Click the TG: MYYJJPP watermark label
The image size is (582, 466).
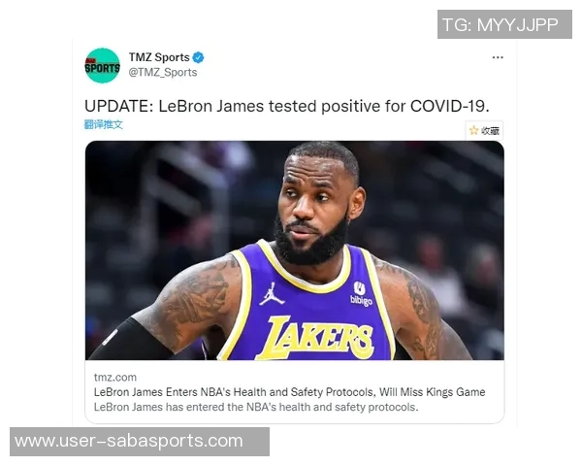pos(504,24)
